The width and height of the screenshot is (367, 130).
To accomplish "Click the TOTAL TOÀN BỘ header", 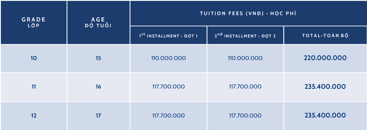I will pyautogui.click(x=325, y=35).
